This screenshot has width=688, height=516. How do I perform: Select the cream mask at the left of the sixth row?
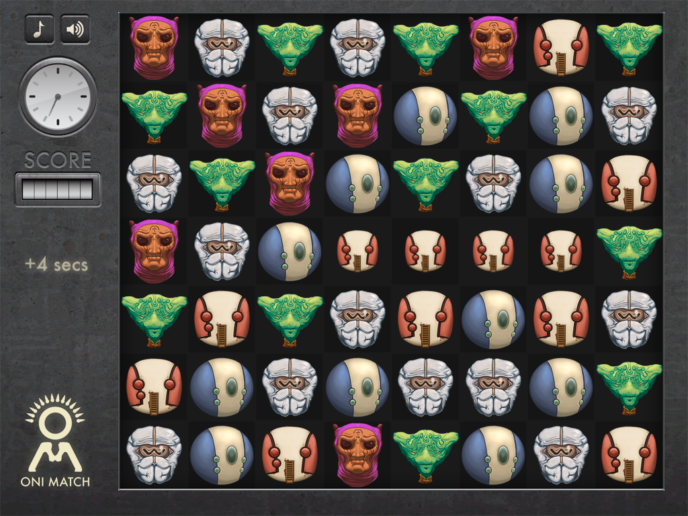pyautogui.click(x=154, y=387)
